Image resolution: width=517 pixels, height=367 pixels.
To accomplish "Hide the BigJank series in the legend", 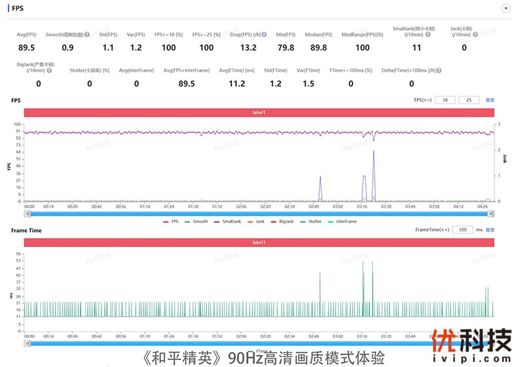I will pos(282,221).
